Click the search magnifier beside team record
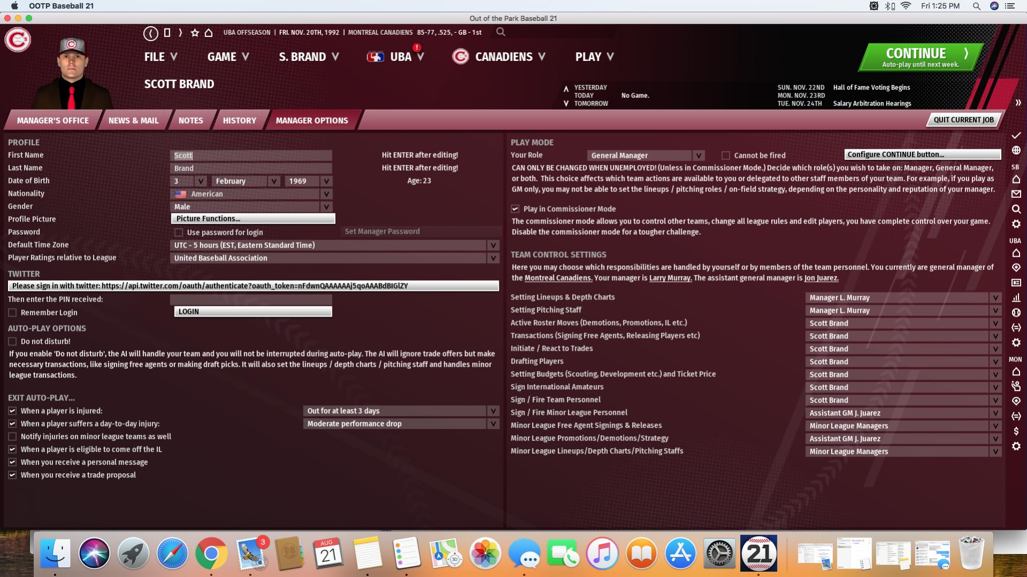This screenshot has height=577, width=1027. [500, 32]
